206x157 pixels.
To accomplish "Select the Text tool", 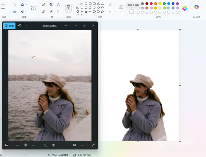I will click(x=58, y=5).
